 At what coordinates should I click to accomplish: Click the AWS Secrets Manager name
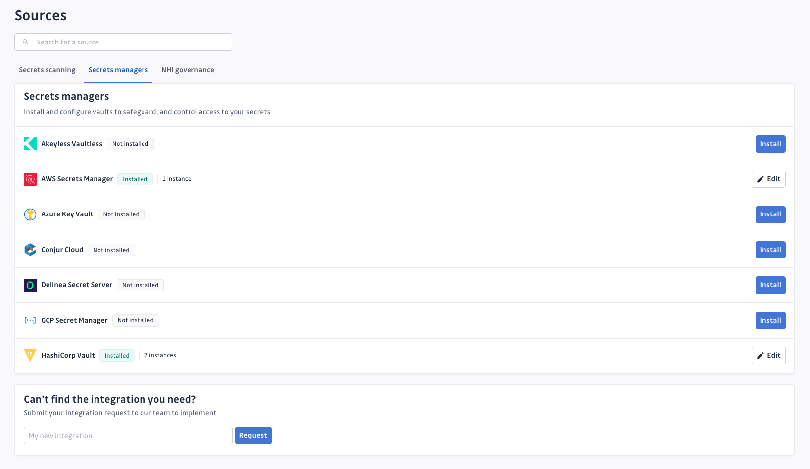point(77,179)
